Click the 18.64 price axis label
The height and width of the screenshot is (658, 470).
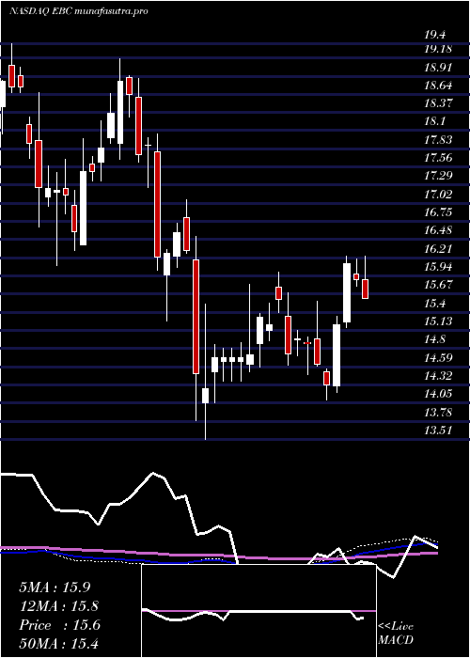[x=438, y=86]
